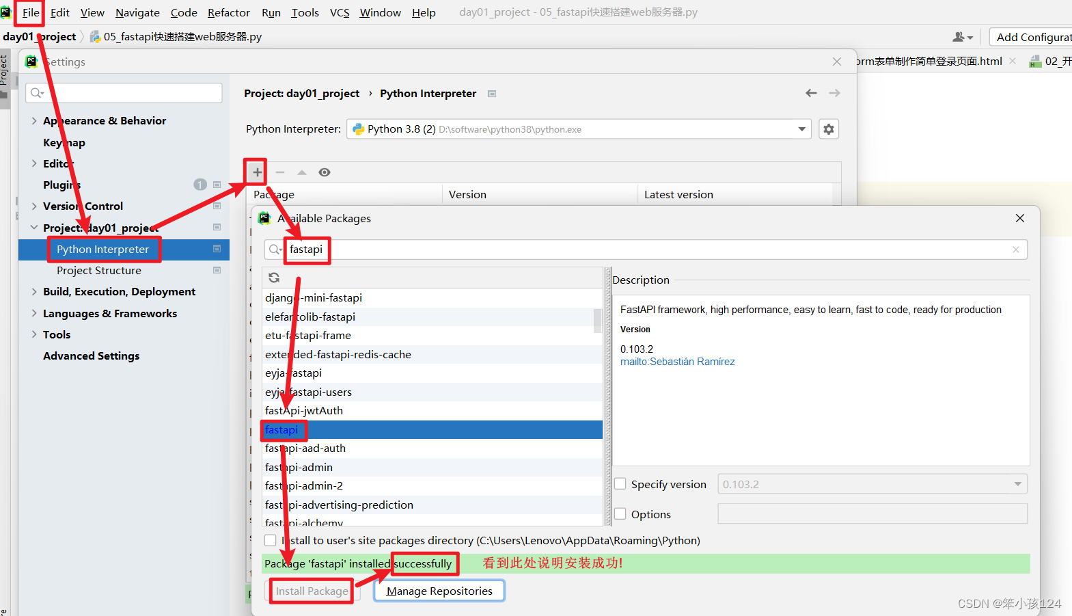The width and height of the screenshot is (1072, 616).
Task: Click the Manage Repositories button
Action: (439, 591)
